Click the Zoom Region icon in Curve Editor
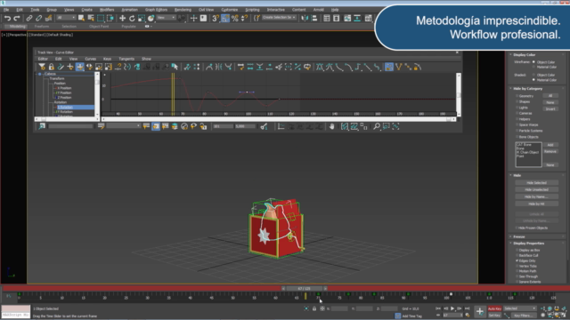This screenshot has width=570, height=320. pos(386,126)
